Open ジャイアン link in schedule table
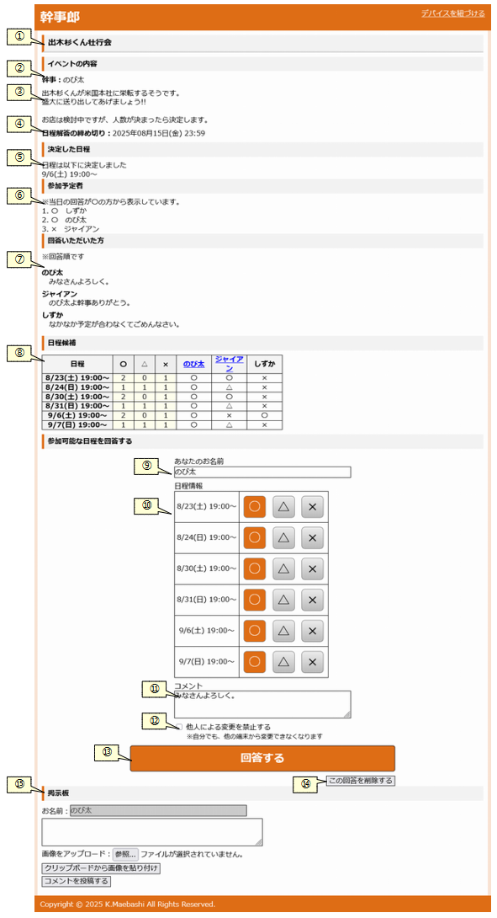Viewport: 497px width, 918px height. 230,364
